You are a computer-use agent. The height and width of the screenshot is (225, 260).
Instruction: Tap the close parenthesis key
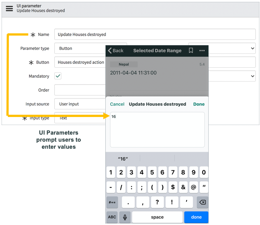[x=163, y=187]
